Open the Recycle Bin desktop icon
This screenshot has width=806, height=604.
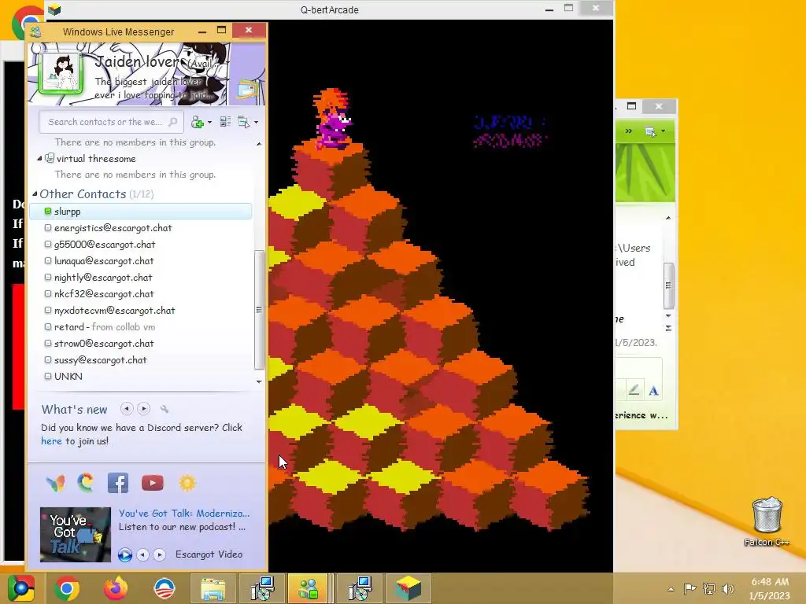coord(767,521)
